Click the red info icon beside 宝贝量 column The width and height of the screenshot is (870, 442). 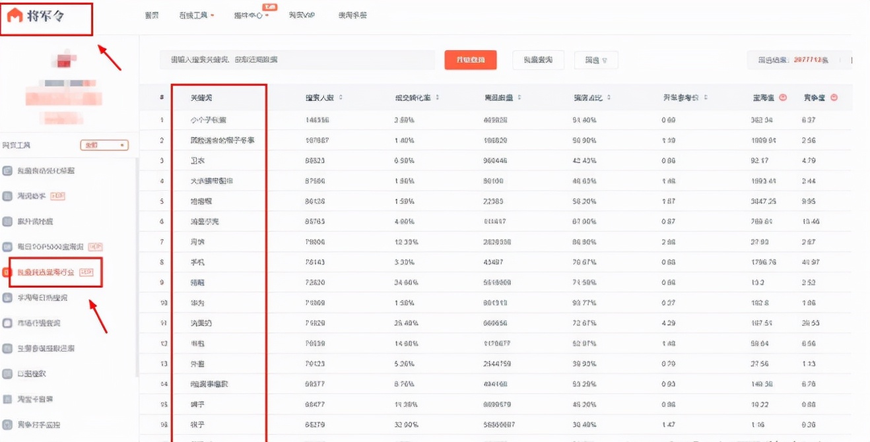(x=783, y=96)
